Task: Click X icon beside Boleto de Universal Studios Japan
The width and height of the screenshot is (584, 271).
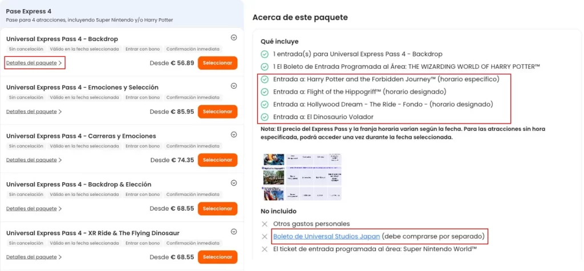Action: click(265, 236)
